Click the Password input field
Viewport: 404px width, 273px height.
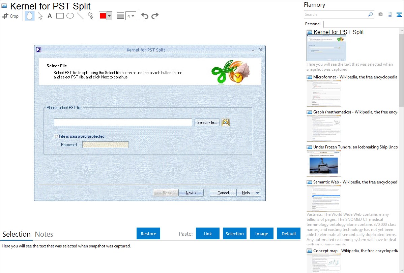pyautogui.click(x=105, y=145)
